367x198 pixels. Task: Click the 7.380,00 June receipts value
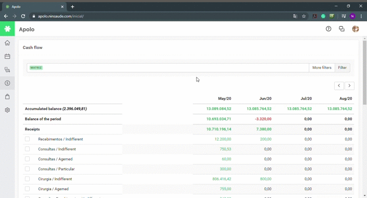264,129
